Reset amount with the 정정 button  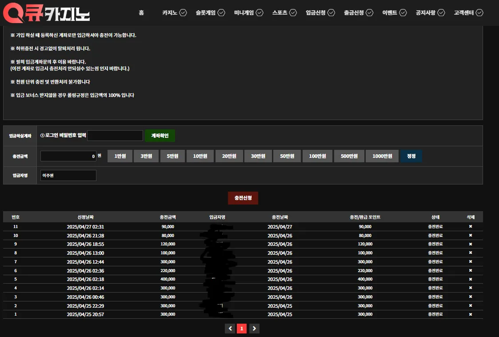point(411,156)
